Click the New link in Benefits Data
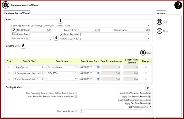 click(x=148, y=53)
